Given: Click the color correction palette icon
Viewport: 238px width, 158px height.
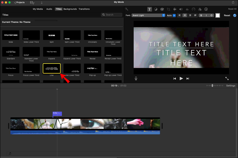Looking at the screenshot, I should click(x=162, y=9).
